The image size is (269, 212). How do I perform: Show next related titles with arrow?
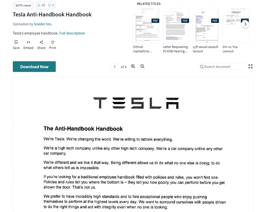(245, 24)
